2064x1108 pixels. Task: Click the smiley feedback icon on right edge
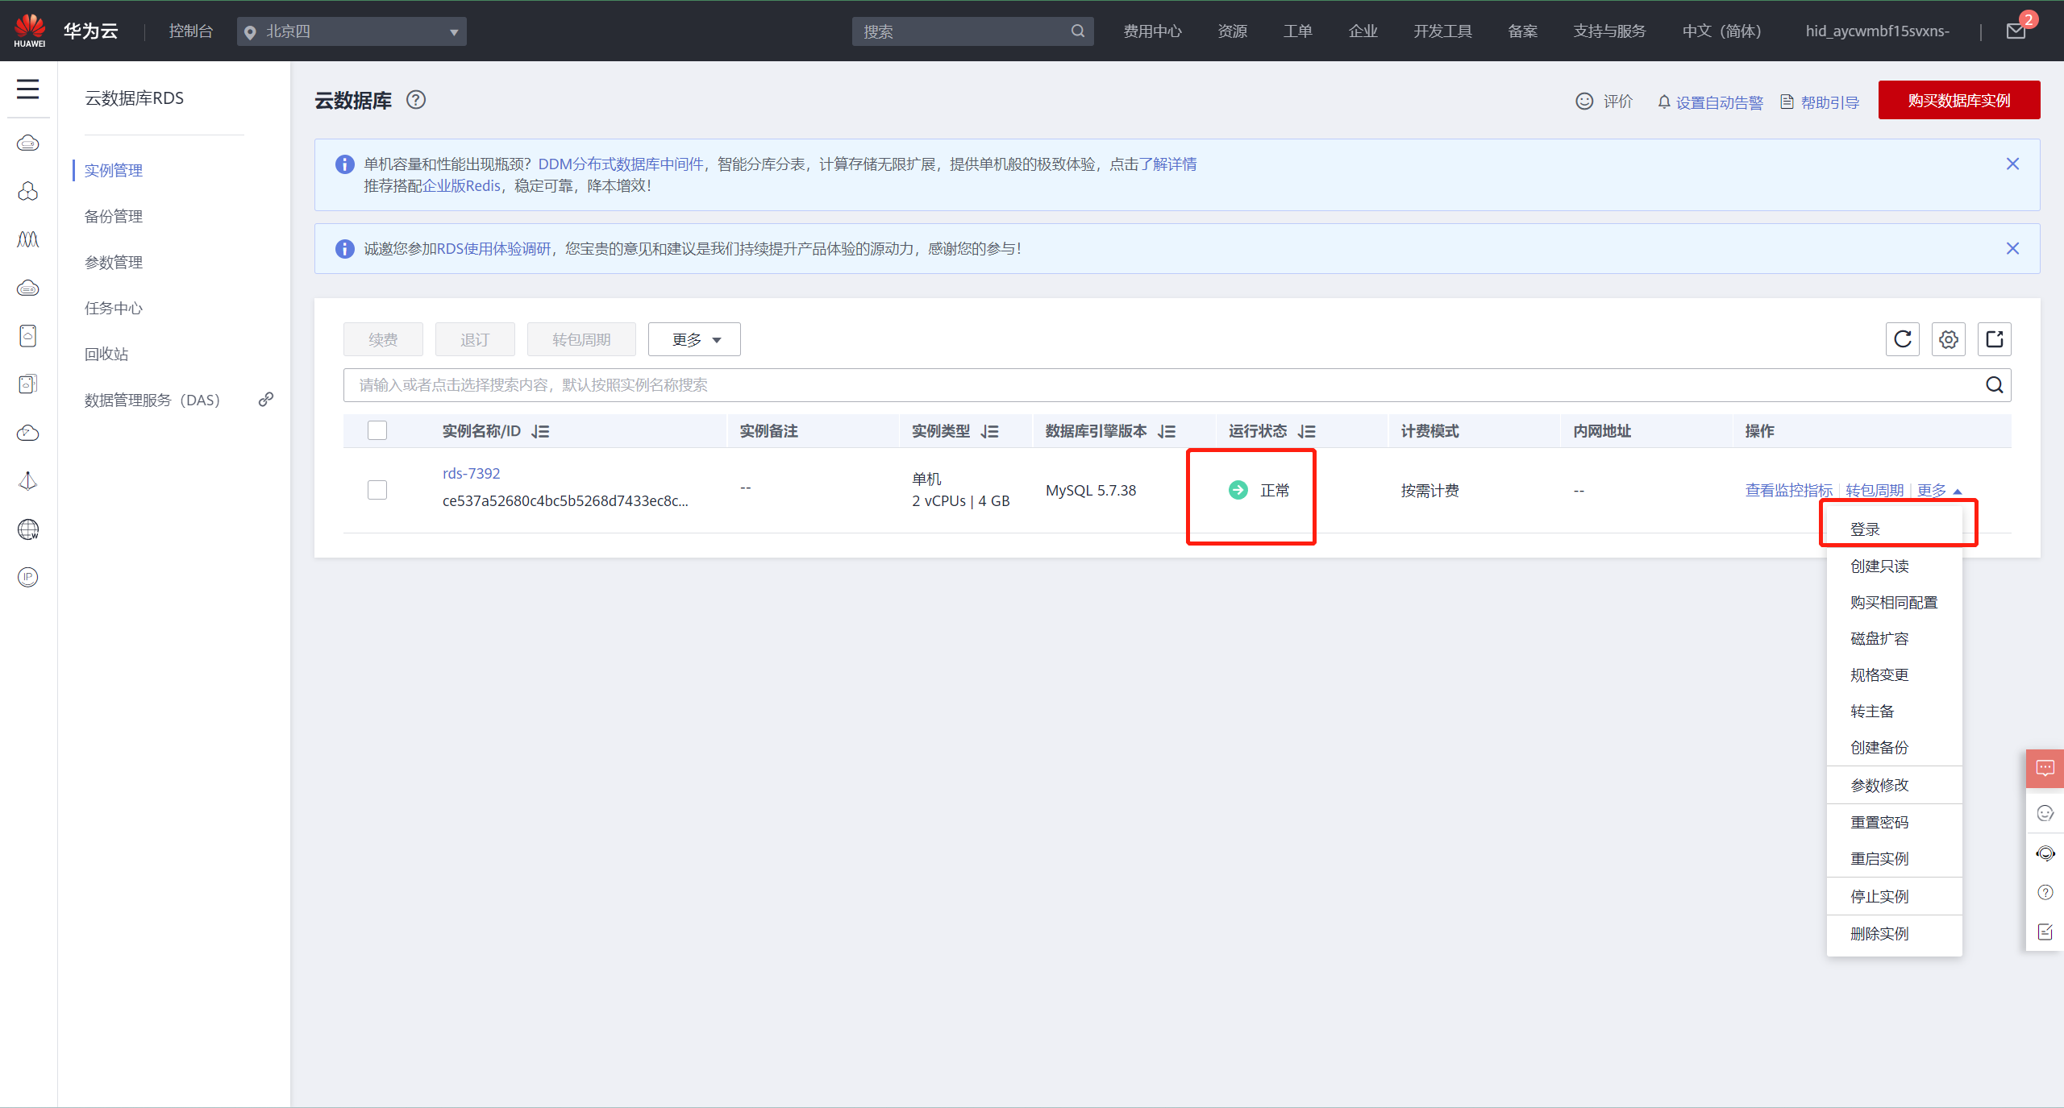pos(2045,813)
